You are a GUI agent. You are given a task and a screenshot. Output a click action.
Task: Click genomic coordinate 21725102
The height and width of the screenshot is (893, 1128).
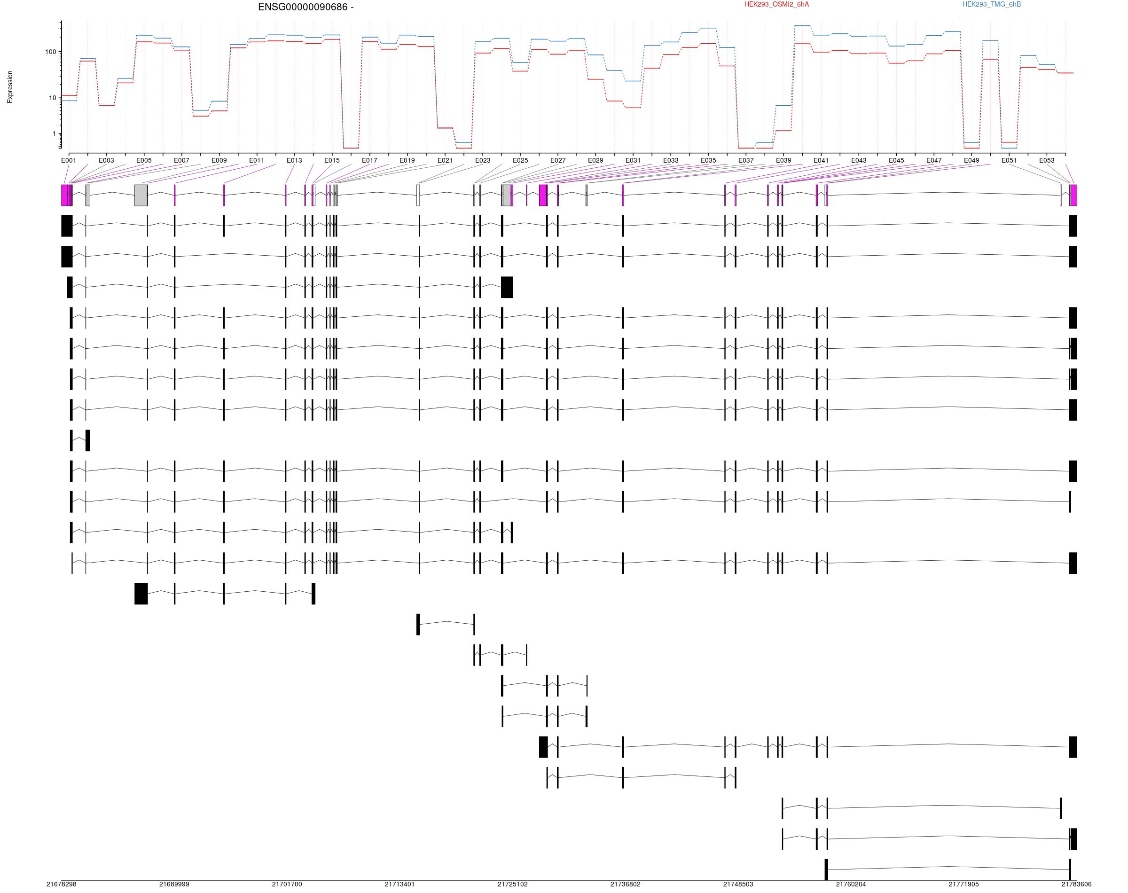pos(512,885)
